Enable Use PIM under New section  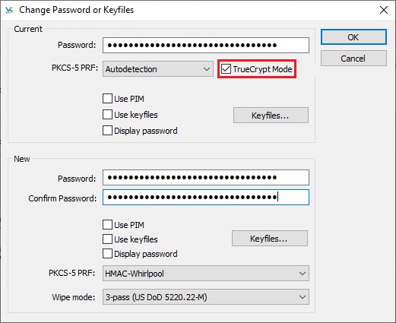coord(107,225)
